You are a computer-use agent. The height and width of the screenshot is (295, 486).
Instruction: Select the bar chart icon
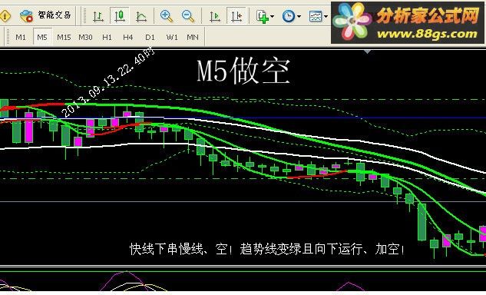pos(98,15)
